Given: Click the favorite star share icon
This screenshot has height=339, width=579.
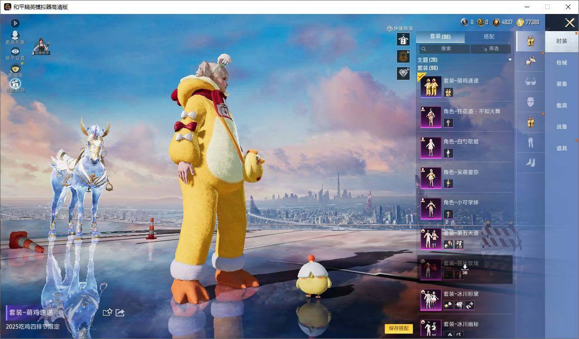Looking at the screenshot, I should tap(107, 312).
